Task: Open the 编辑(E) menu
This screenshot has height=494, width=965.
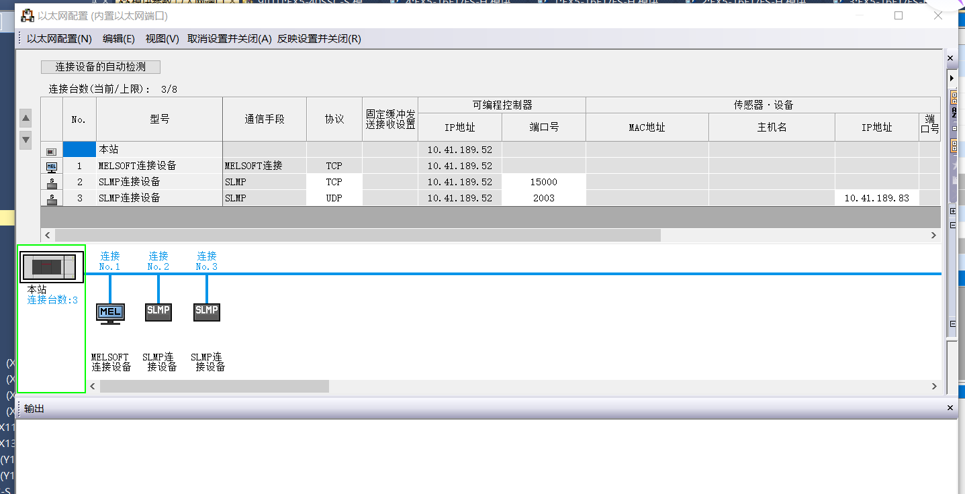Action: 119,39
